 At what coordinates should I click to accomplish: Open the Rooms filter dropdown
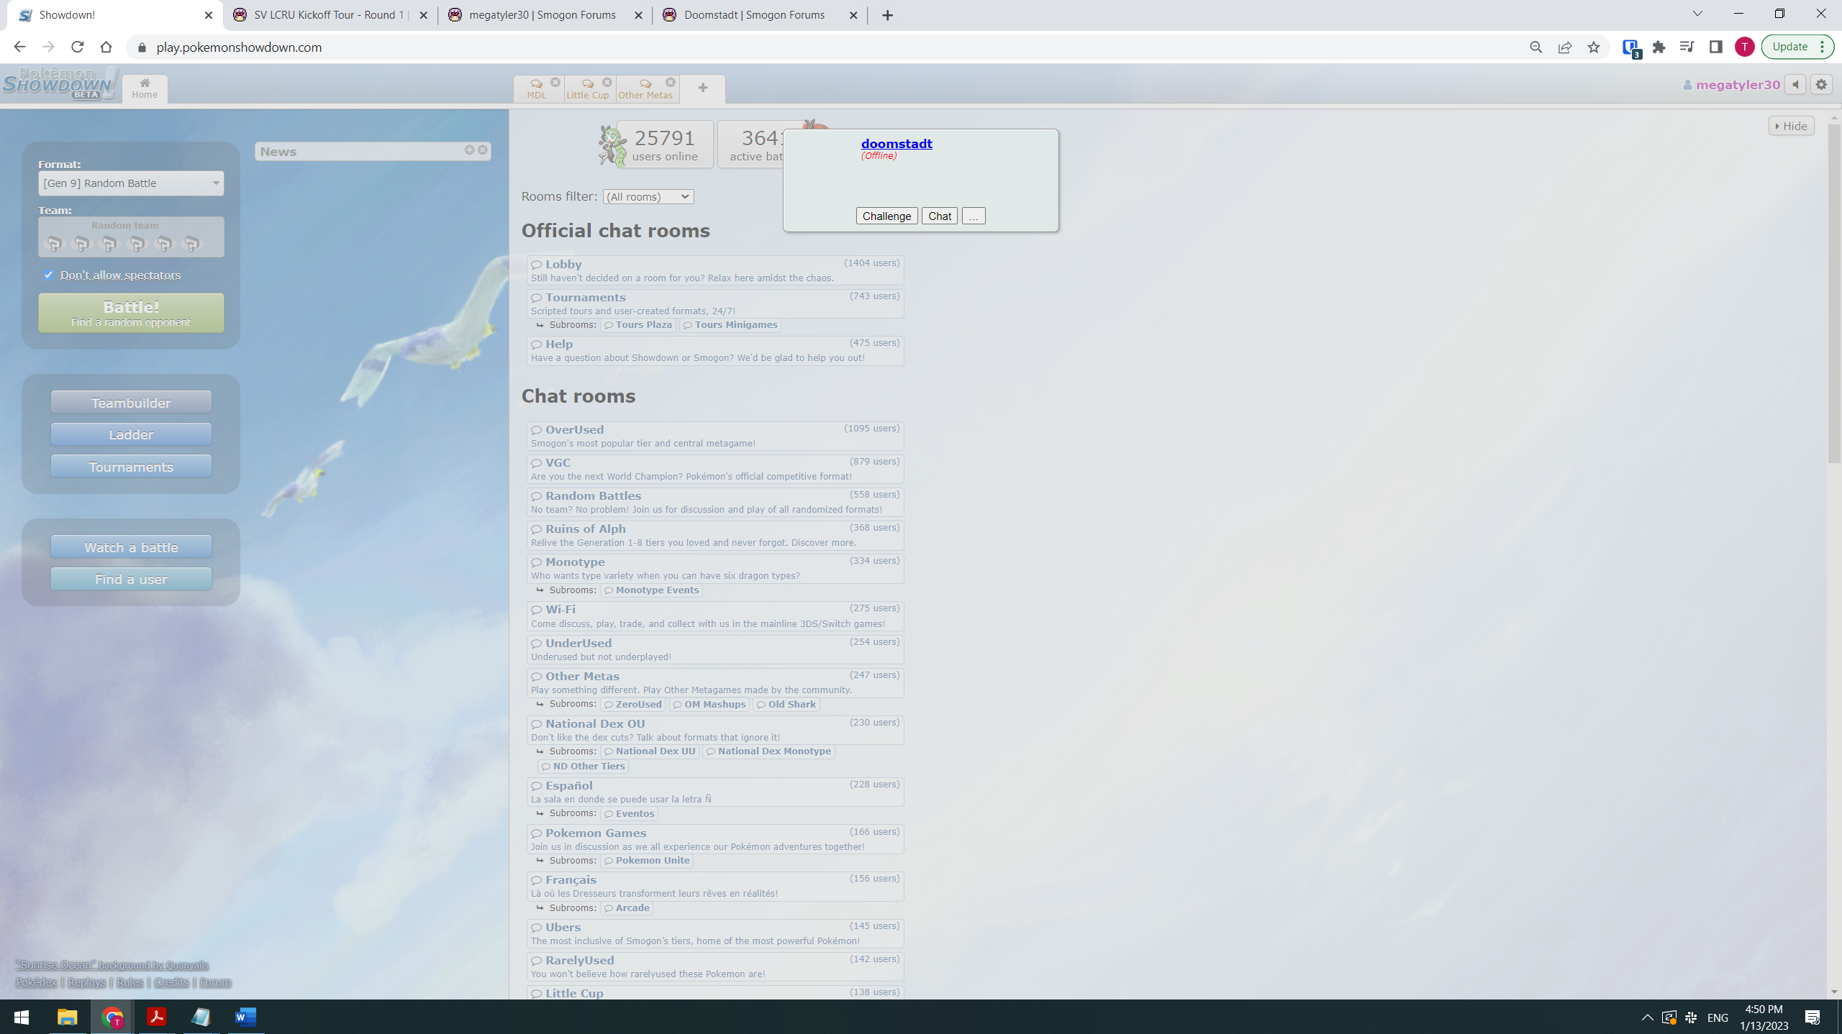pyautogui.click(x=648, y=197)
